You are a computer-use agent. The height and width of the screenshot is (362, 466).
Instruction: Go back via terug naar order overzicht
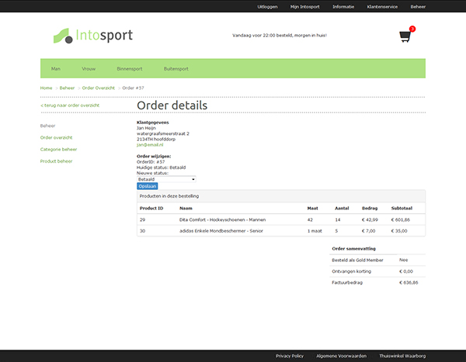click(x=70, y=104)
